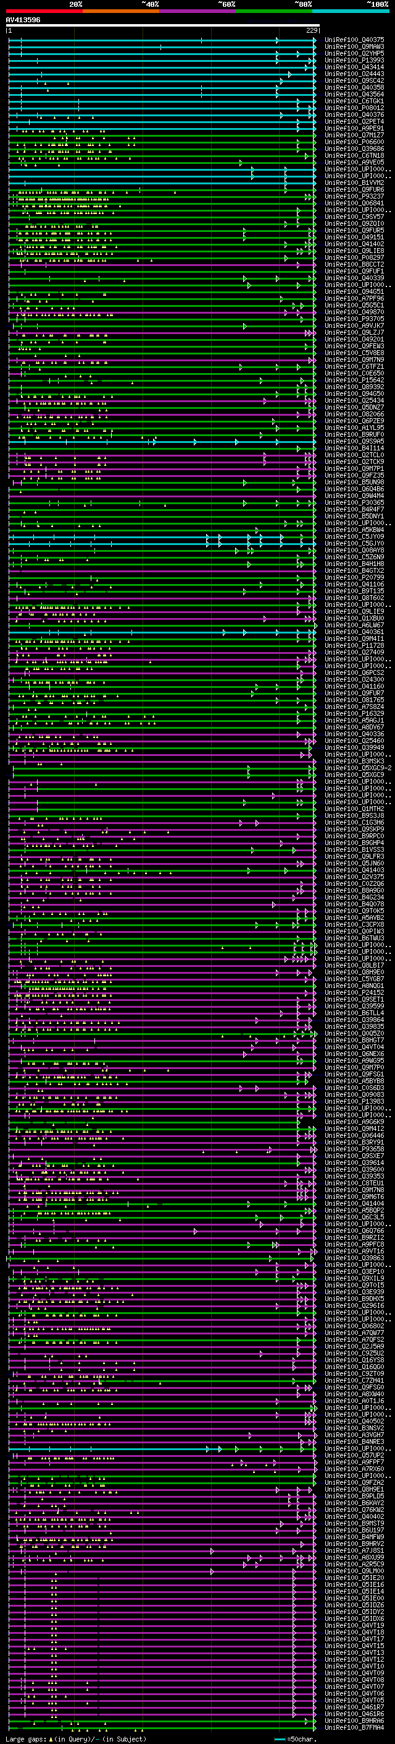395x1744 pixels.
Task: Click the UniRef100_P08012 label
Action: tap(354, 108)
